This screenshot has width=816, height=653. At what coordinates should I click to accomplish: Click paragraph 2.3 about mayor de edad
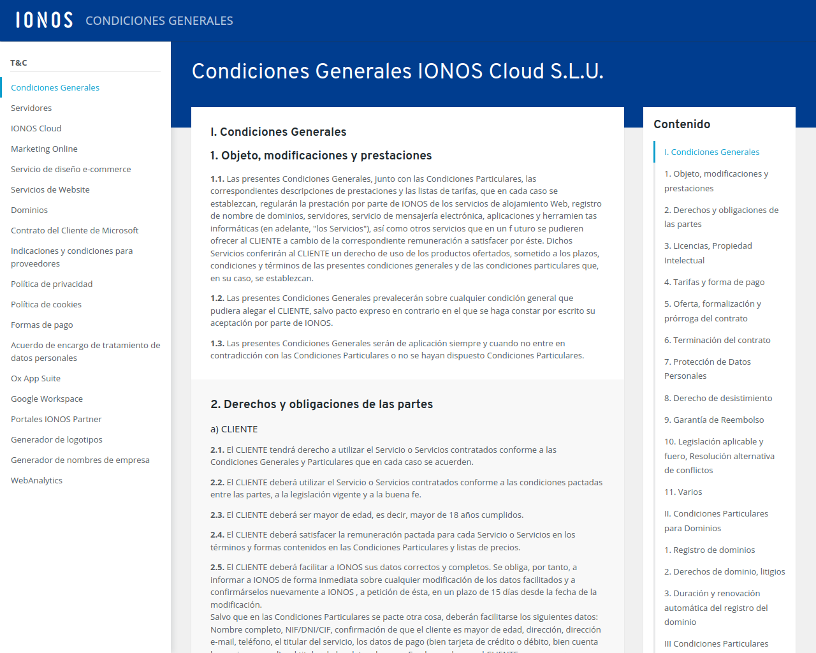coord(367,515)
